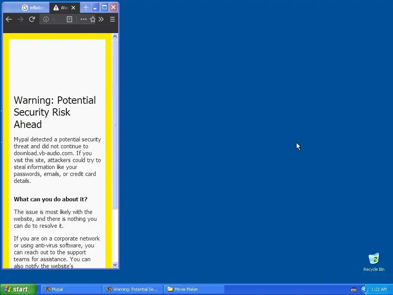
Task: Switch to 'Warning: Potential Se...' taskbar button
Action: tap(132, 289)
